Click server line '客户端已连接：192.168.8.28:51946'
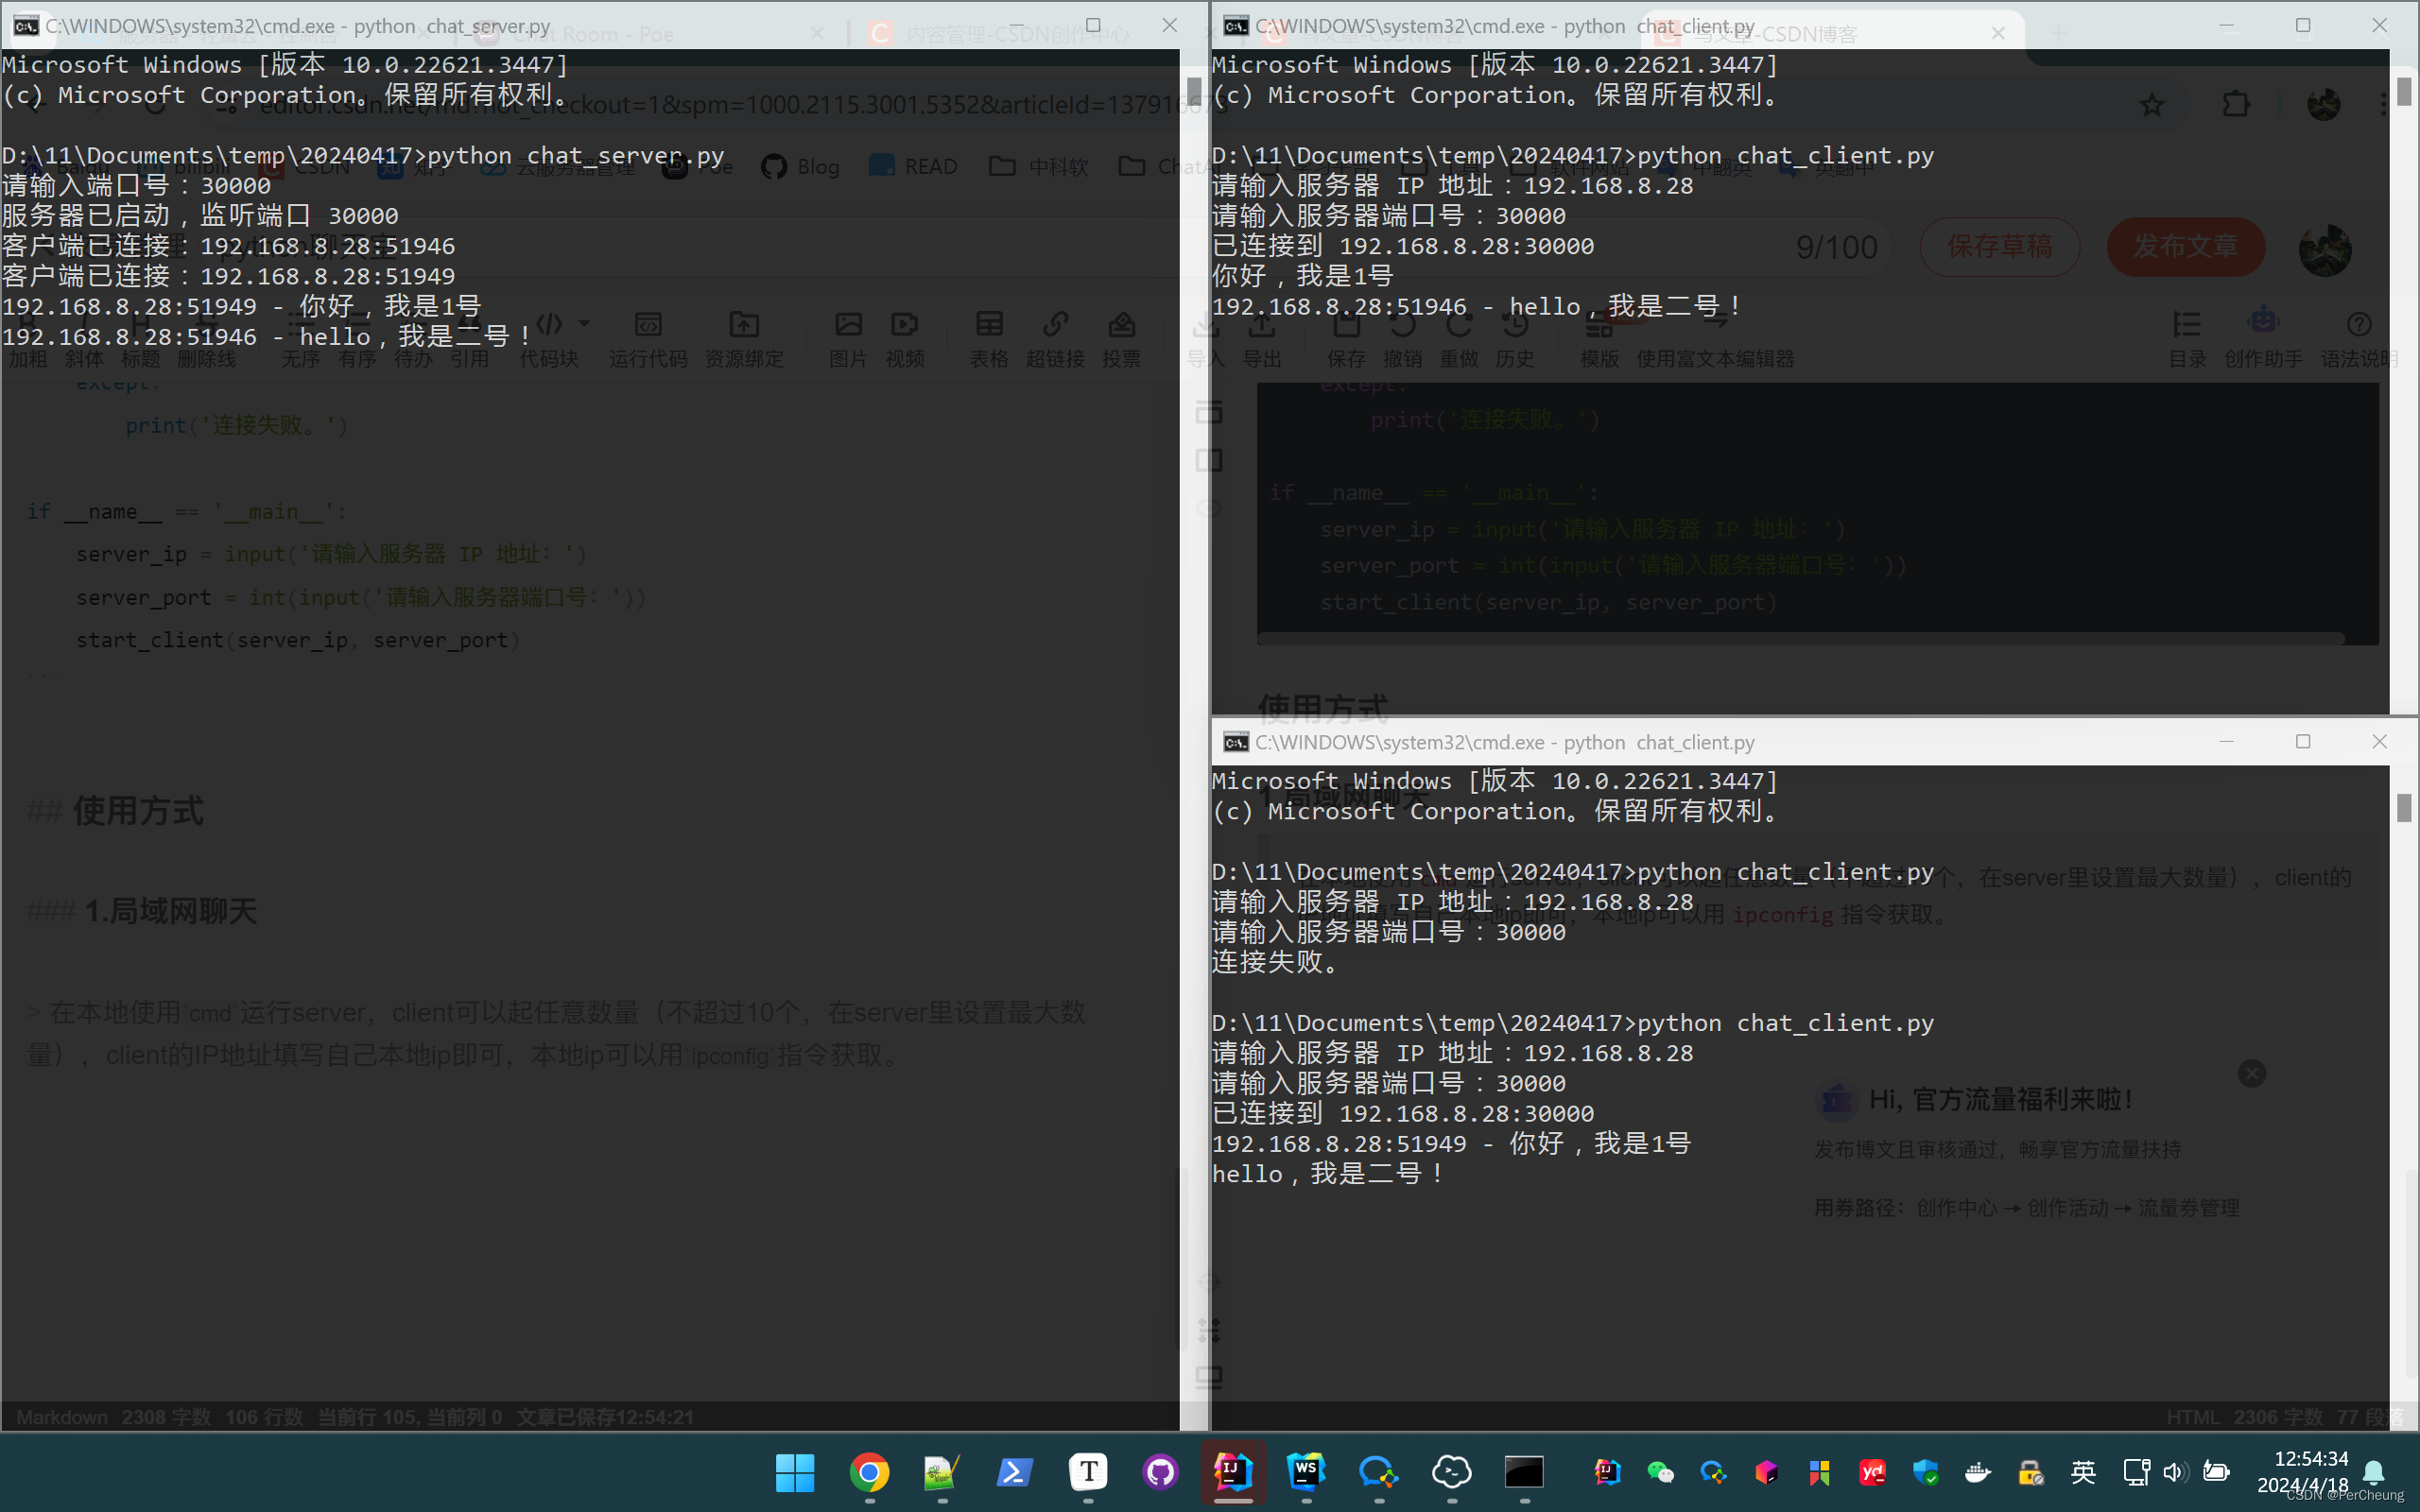The height and width of the screenshot is (1512, 2420). (x=228, y=246)
